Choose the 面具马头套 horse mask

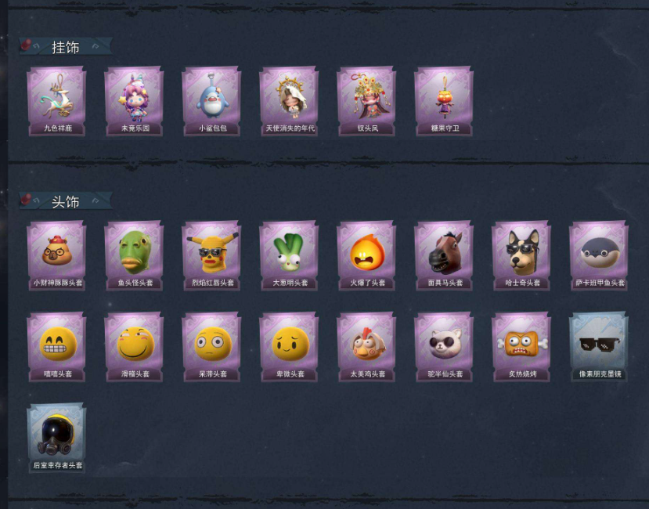[444, 255]
